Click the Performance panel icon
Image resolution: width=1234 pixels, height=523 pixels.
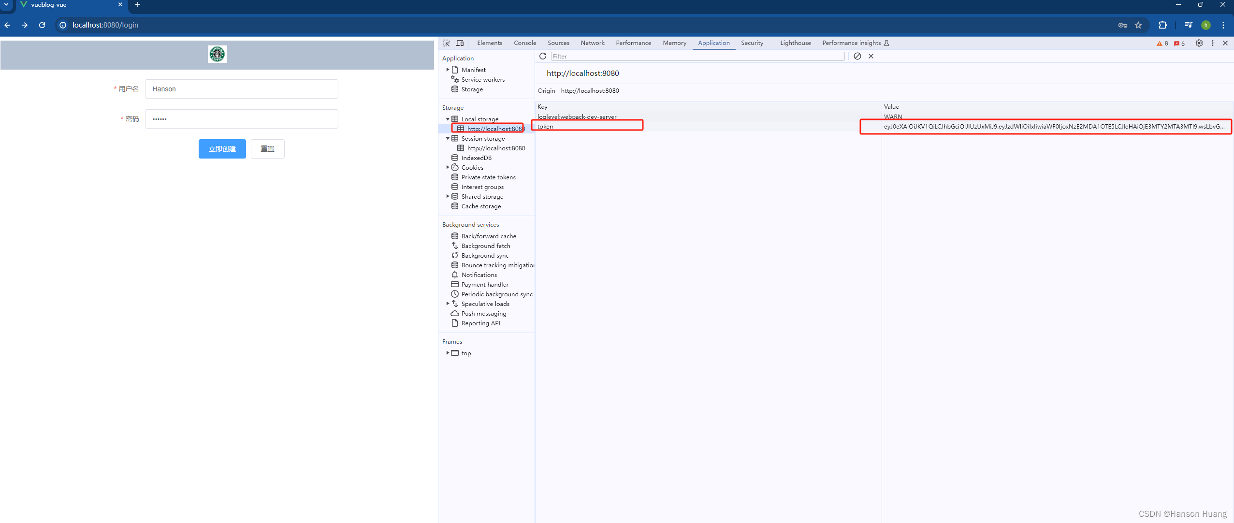[633, 43]
